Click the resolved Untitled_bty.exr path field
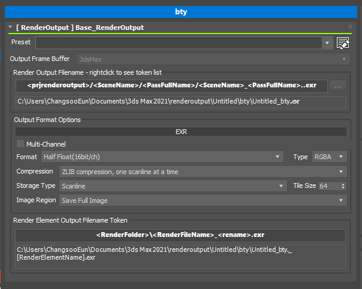 point(180,102)
